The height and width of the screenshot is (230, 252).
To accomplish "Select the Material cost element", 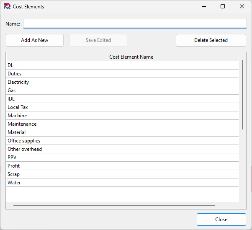I will 123,132.
